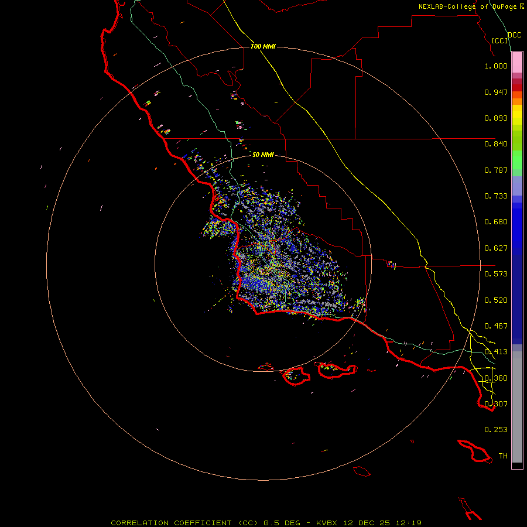
Task: Click the TH threshold label
Action: pos(503,456)
